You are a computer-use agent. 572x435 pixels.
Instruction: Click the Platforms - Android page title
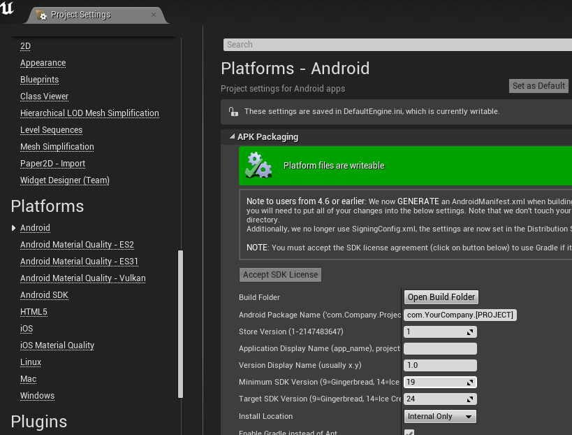point(295,69)
